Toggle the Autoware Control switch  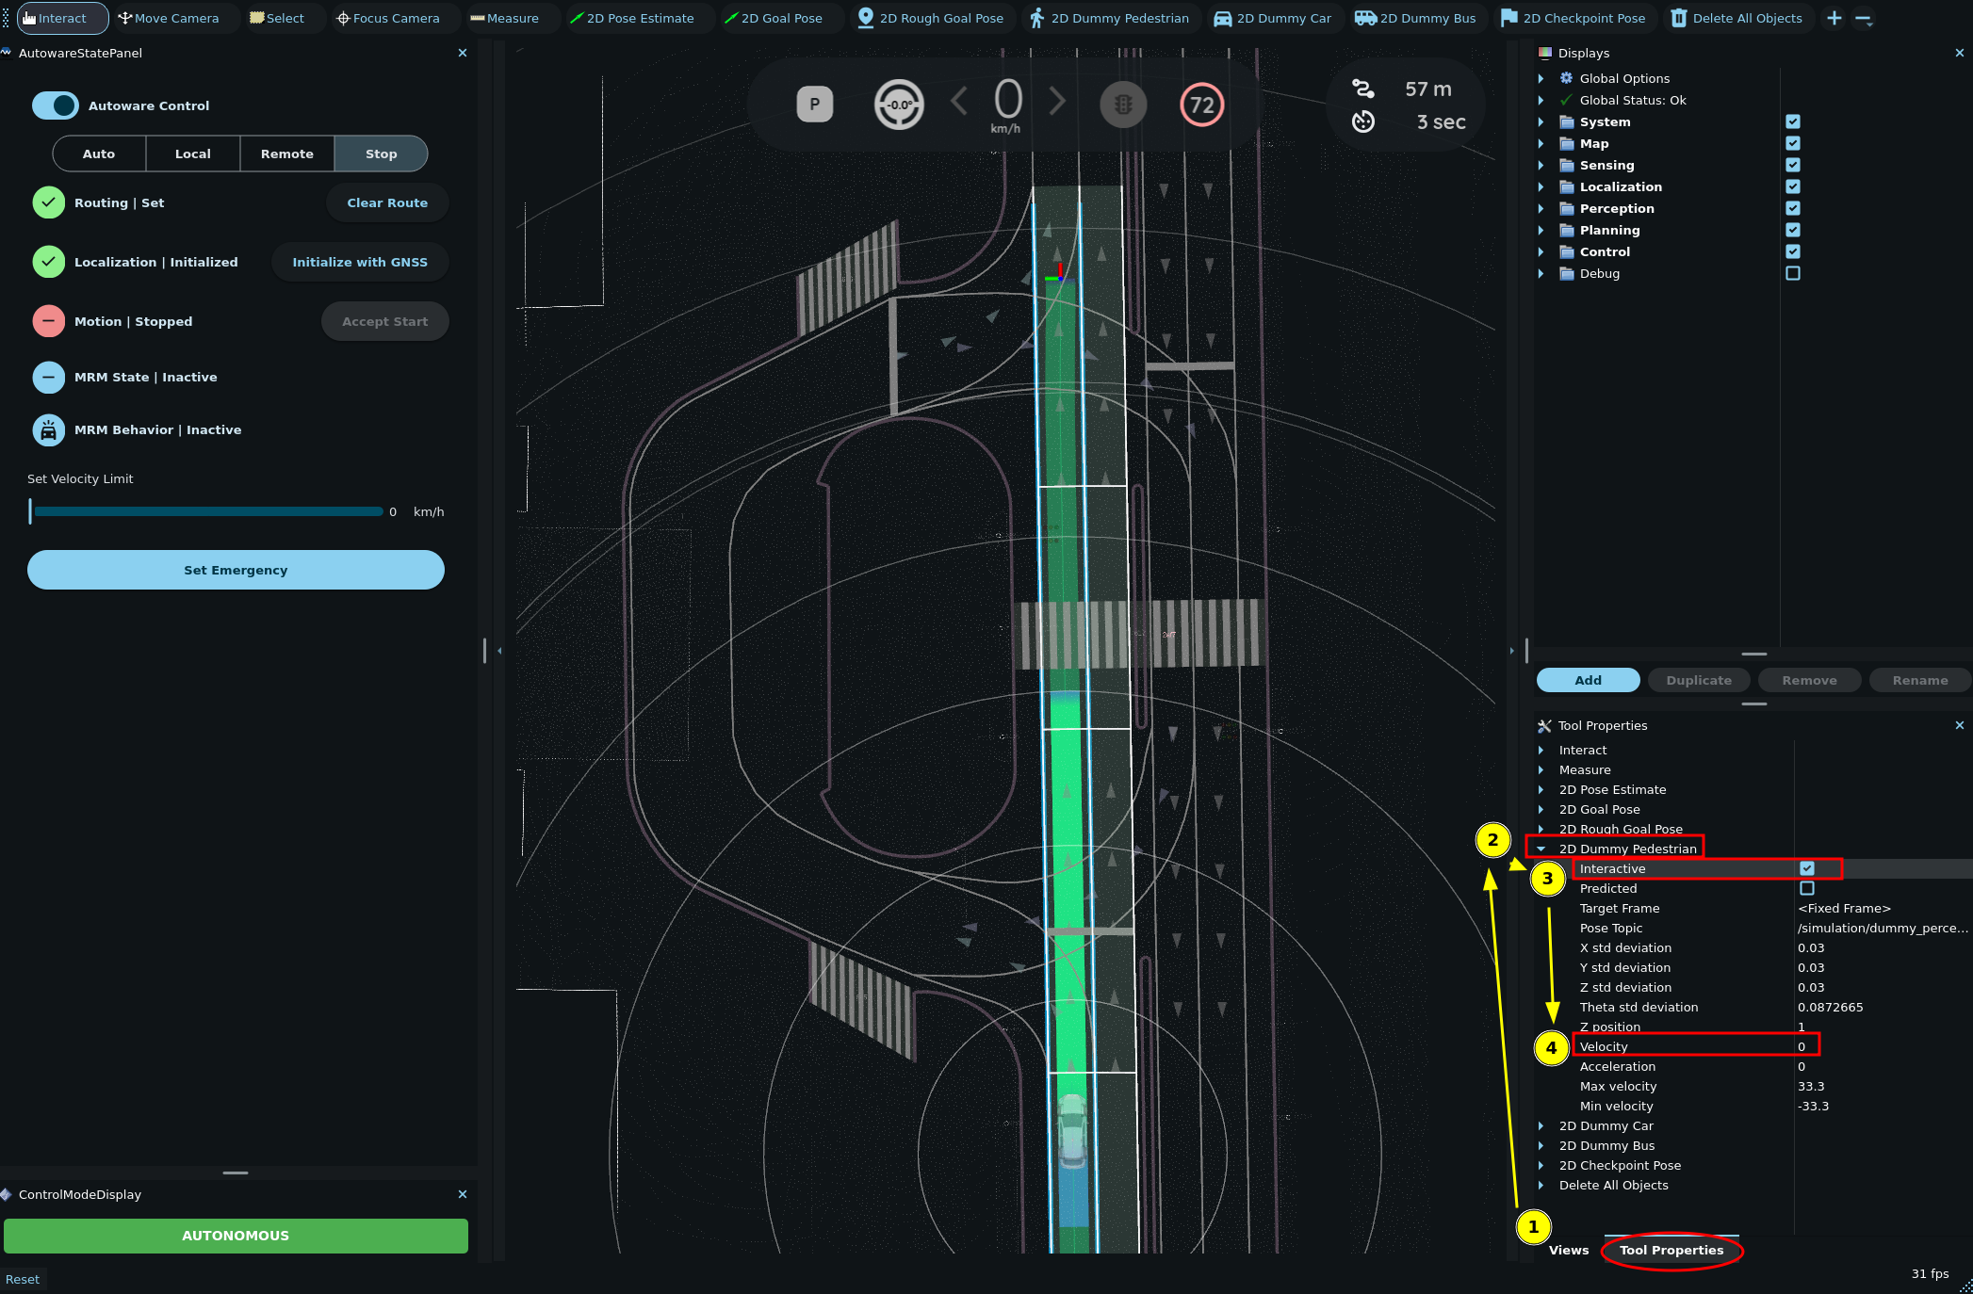pyautogui.click(x=56, y=105)
